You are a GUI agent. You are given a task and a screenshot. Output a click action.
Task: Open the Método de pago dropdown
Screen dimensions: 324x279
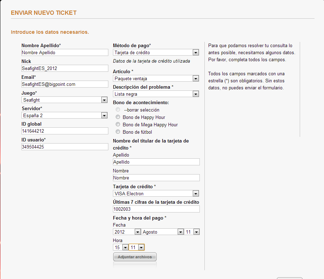pyautogui.click(x=156, y=52)
